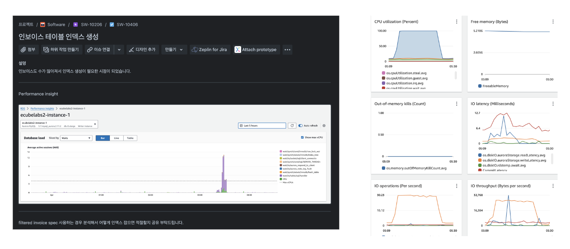Click the Software project icon in breadcrumb
This screenshot has width=570, height=249.
pos(43,25)
